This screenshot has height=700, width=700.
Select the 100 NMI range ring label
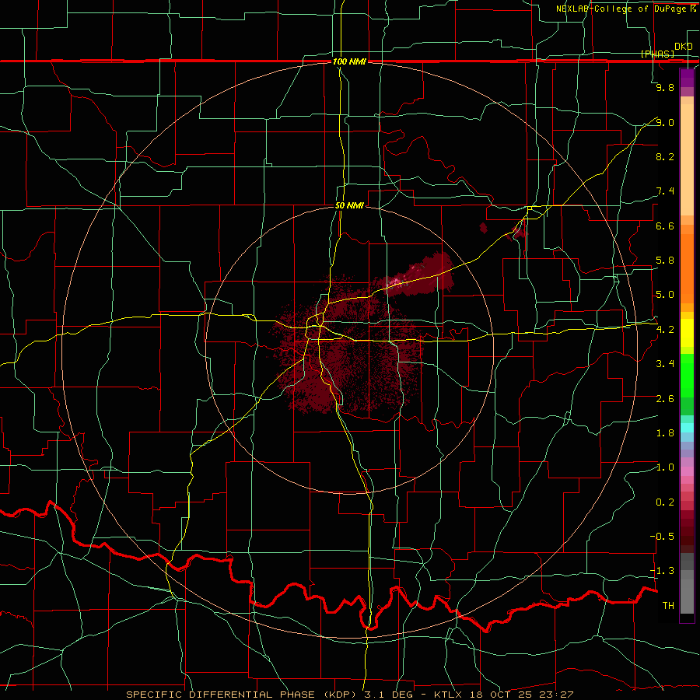[x=349, y=61]
